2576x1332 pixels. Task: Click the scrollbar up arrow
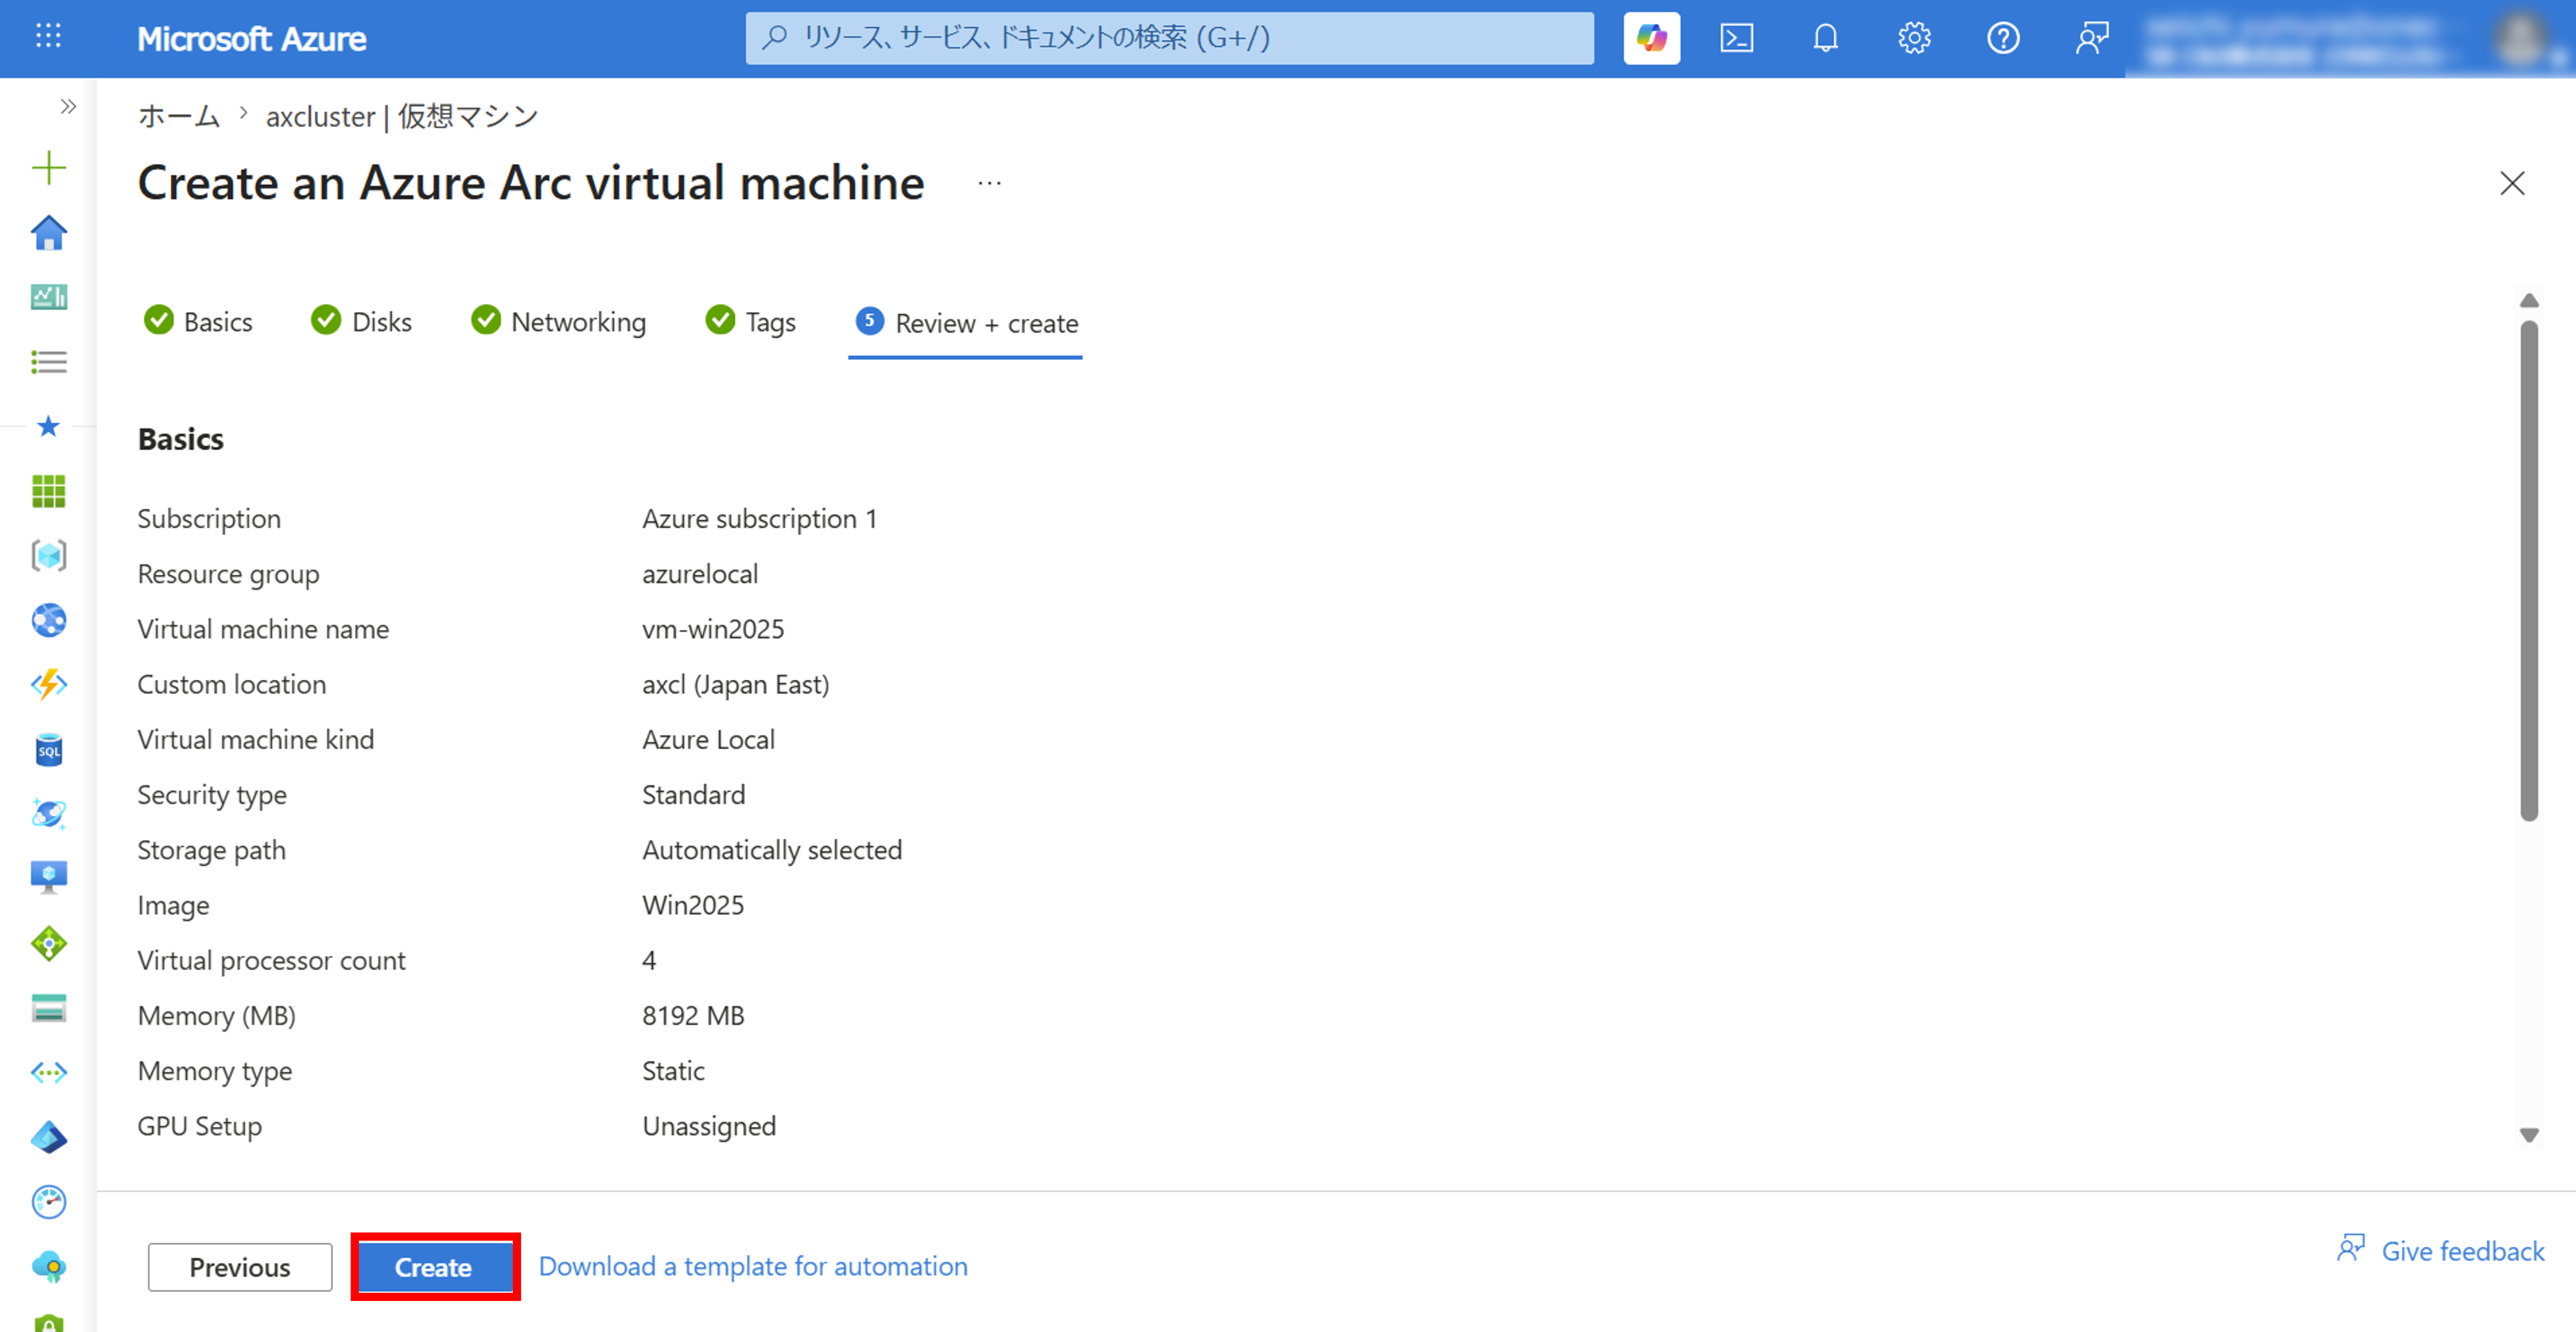[2529, 300]
